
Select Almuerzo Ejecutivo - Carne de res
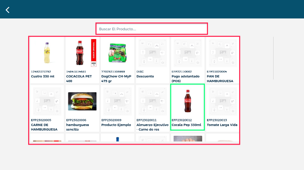(152, 109)
